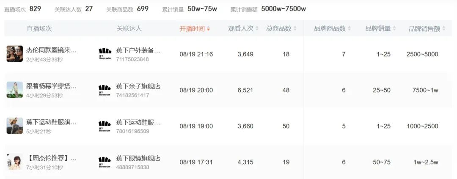The width and height of the screenshot is (457, 179).
Task: Click brand sales volume 50~75
Action: (x=382, y=162)
